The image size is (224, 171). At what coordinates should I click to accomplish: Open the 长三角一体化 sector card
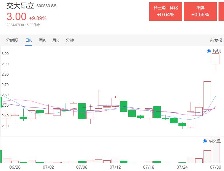[x=165, y=11]
